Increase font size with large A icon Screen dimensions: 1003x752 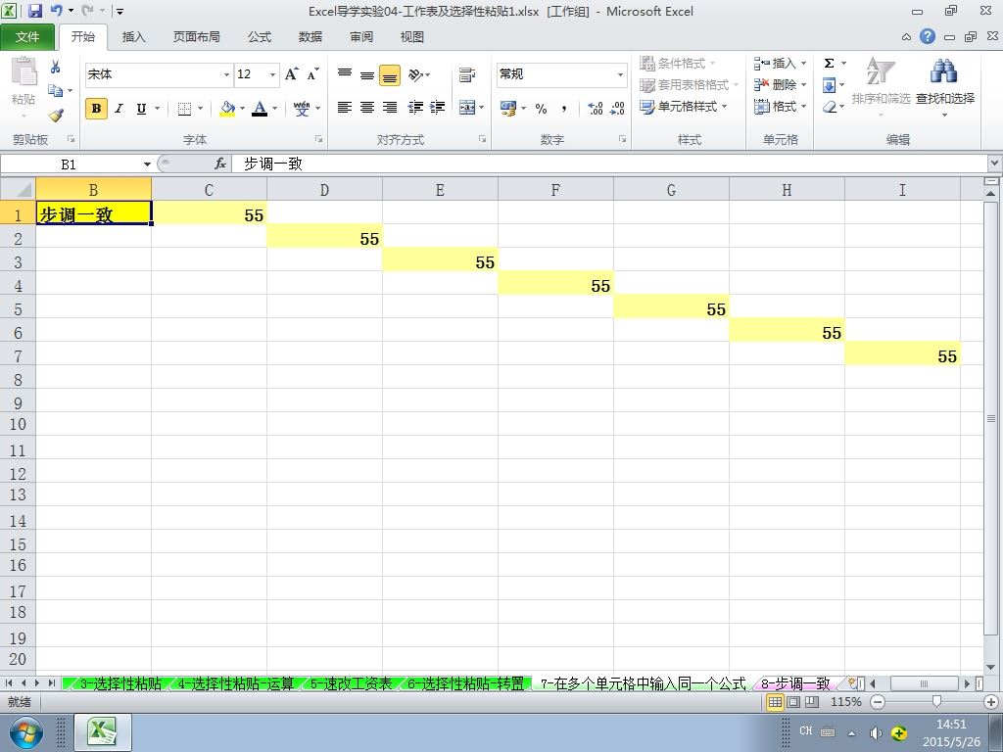[291, 74]
